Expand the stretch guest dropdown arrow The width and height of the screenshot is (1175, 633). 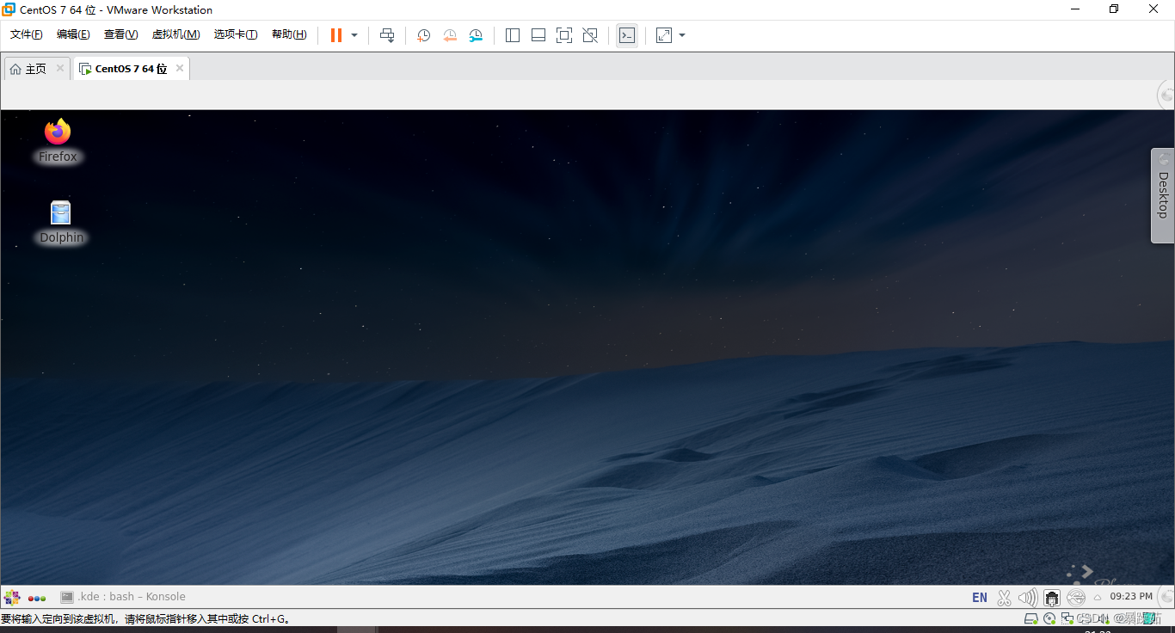click(x=682, y=35)
